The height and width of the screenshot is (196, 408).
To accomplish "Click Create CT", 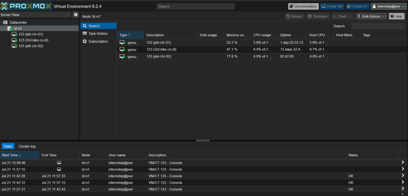I will click(x=358, y=6).
